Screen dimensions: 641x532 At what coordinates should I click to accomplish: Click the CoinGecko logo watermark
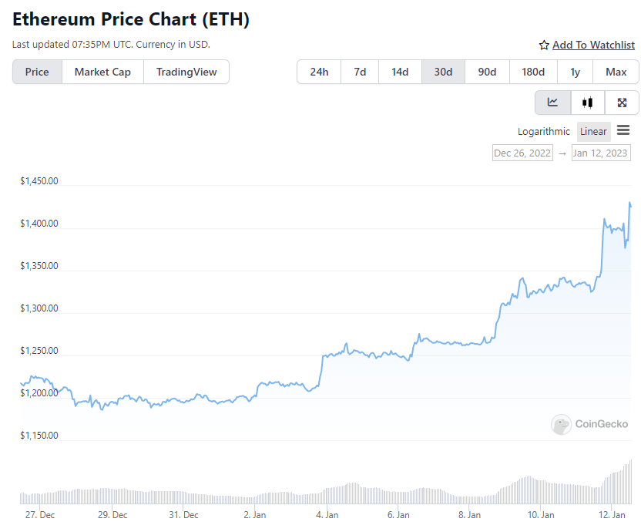[x=589, y=424]
